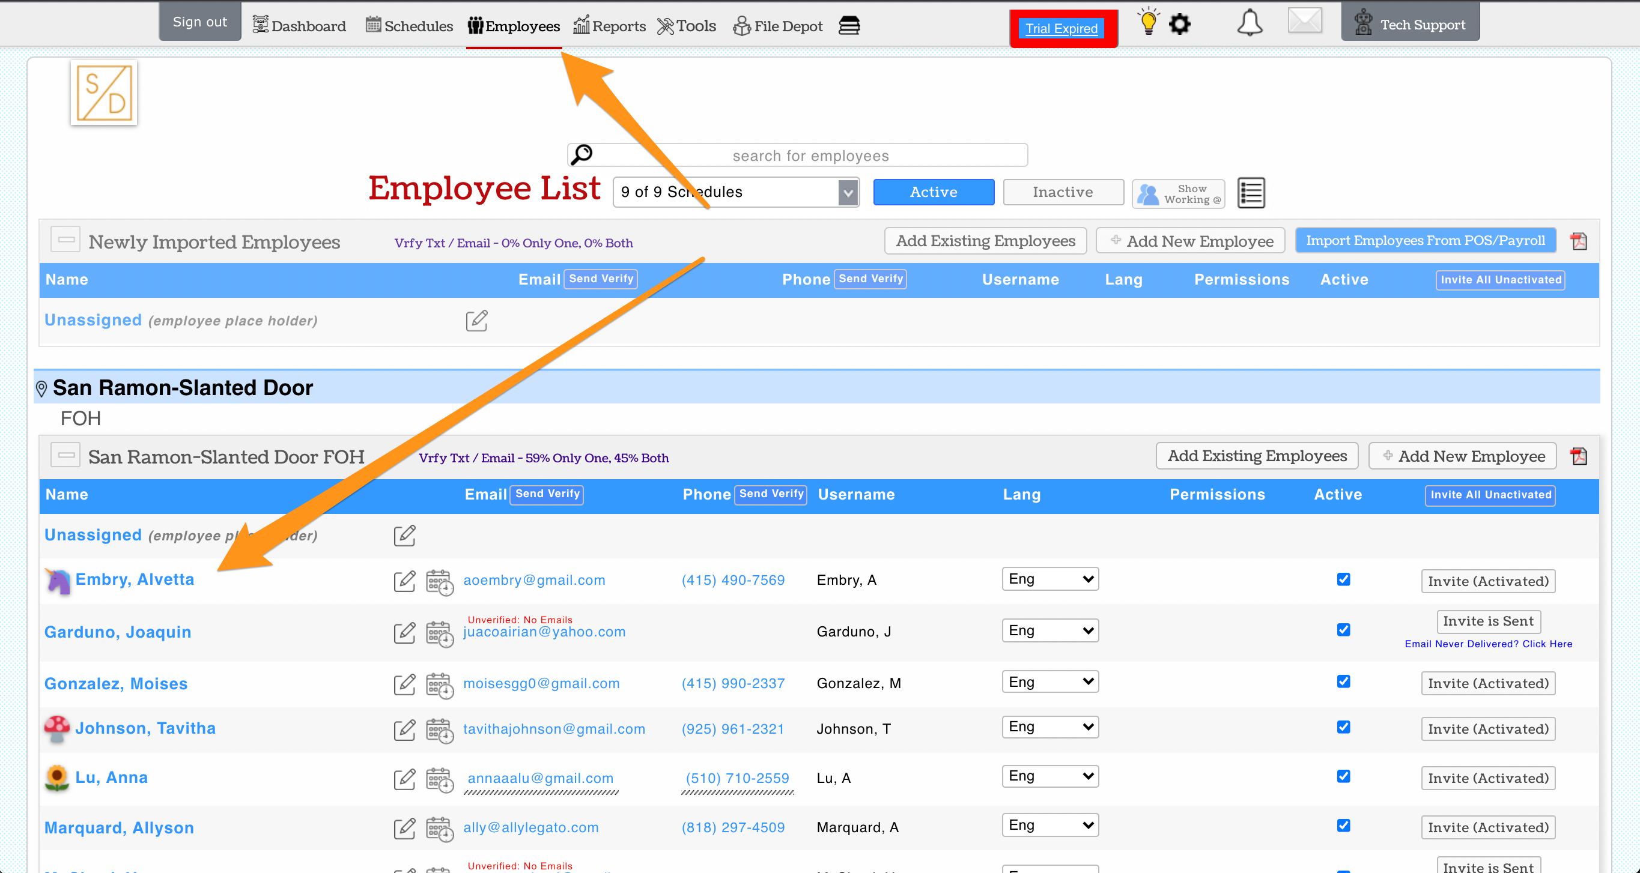Open the notifications bell icon
1640x873 pixels.
[1249, 23]
